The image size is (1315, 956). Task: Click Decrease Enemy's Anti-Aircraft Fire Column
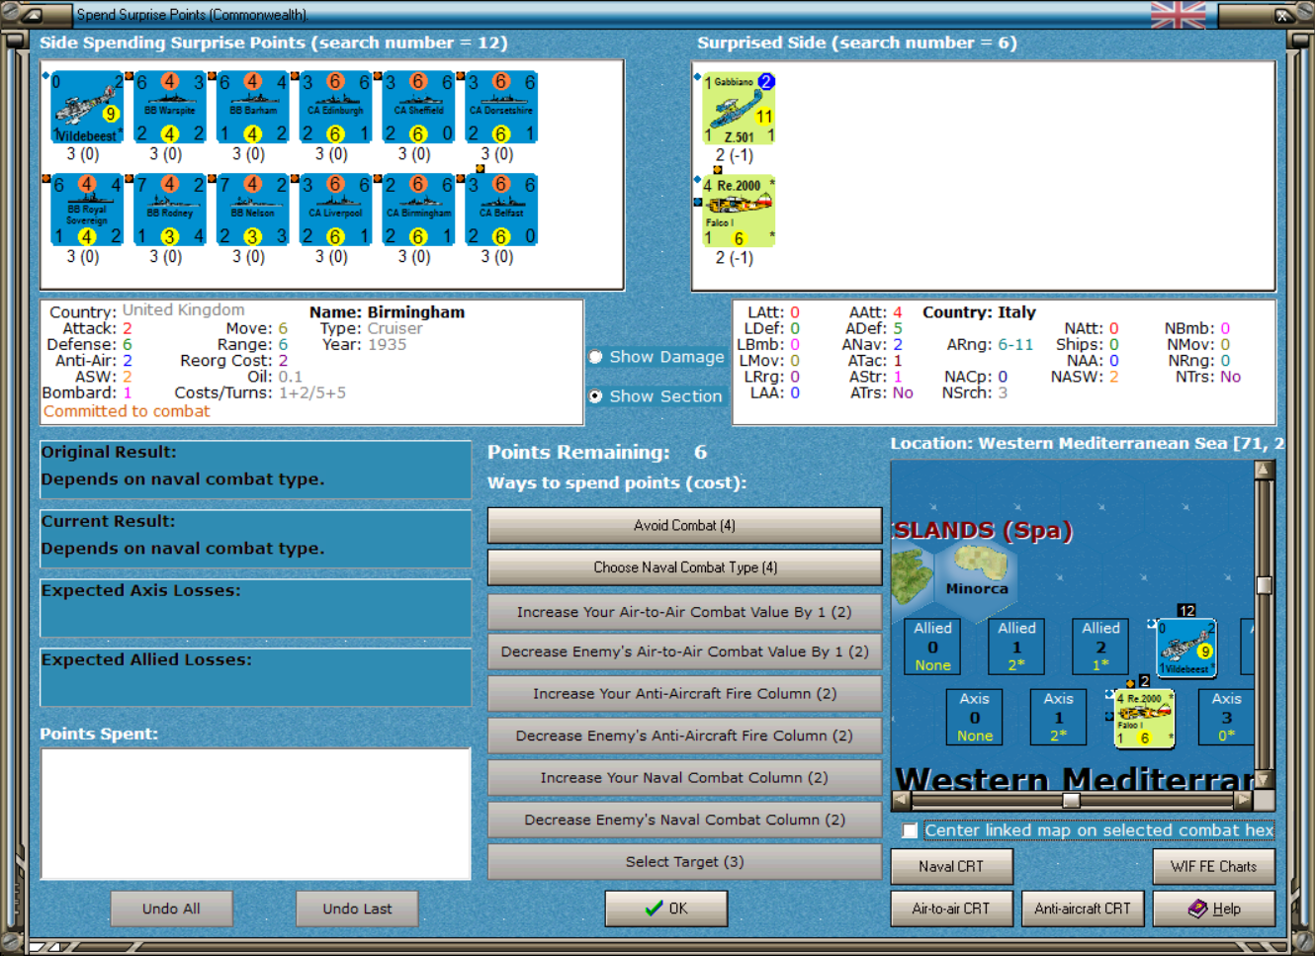[684, 736]
